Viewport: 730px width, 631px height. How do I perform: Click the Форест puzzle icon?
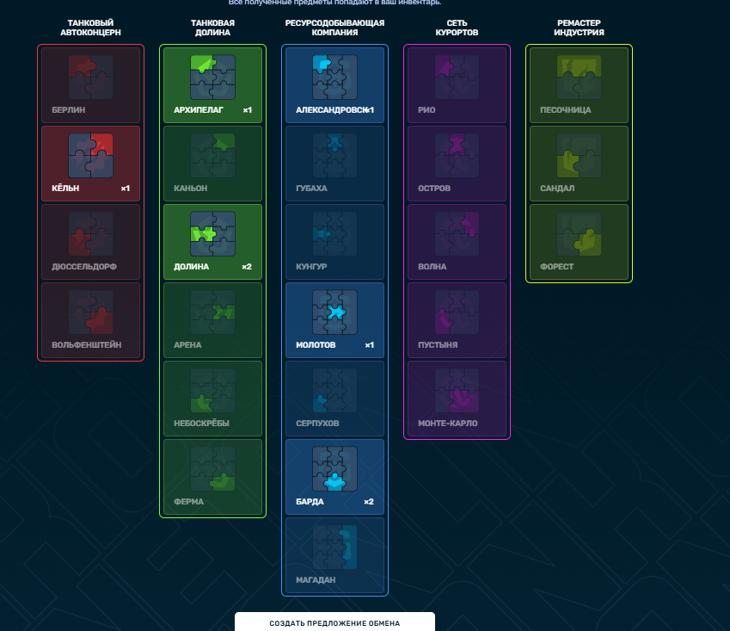coord(579,233)
